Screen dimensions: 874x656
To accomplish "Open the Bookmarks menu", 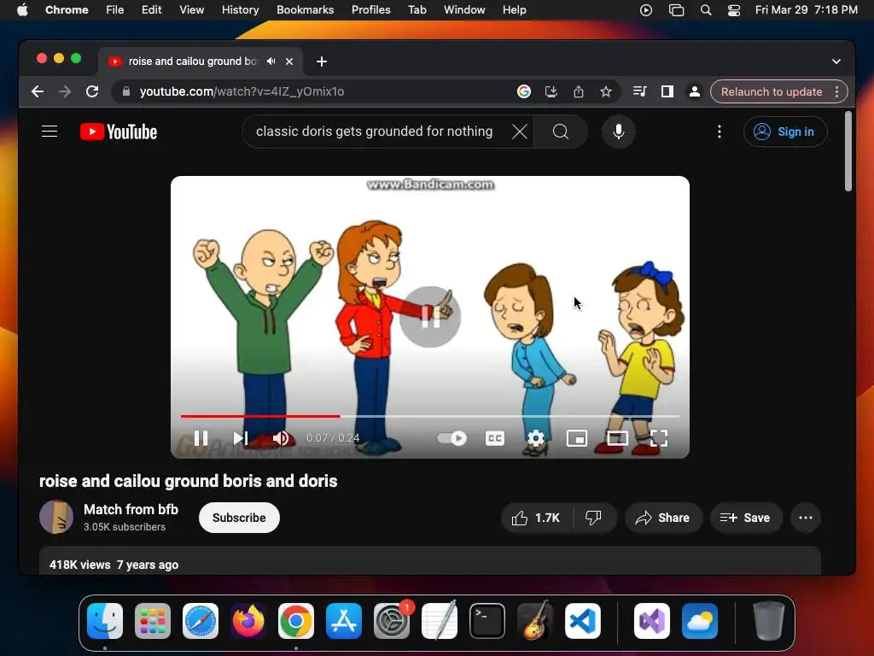I will 305,10.
